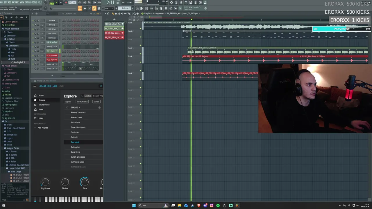The width and height of the screenshot is (372, 209).
Task: Click the Timbre knob
Action: (x=65, y=182)
